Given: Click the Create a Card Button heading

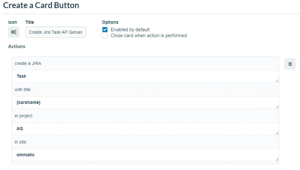Looking at the screenshot, I should (x=41, y=5).
